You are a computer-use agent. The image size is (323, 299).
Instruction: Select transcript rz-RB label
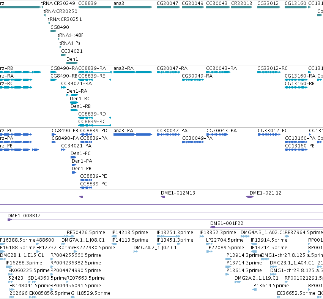tap(6, 68)
